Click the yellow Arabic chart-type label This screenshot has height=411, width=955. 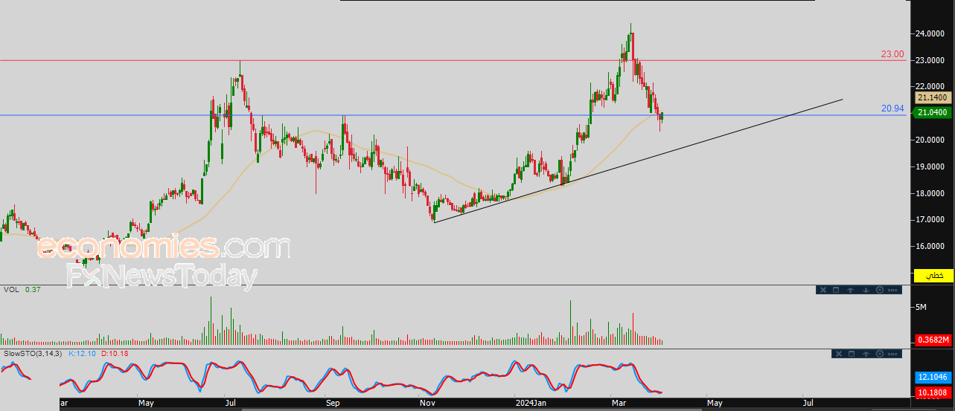click(x=934, y=275)
